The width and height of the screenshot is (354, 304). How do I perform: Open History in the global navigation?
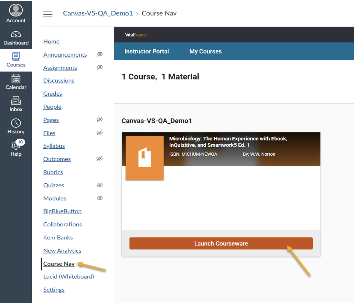click(16, 126)
